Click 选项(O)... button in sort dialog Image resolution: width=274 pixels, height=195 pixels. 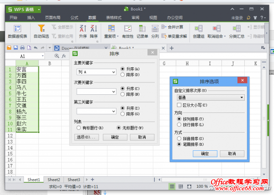click(x=86, y=137)
